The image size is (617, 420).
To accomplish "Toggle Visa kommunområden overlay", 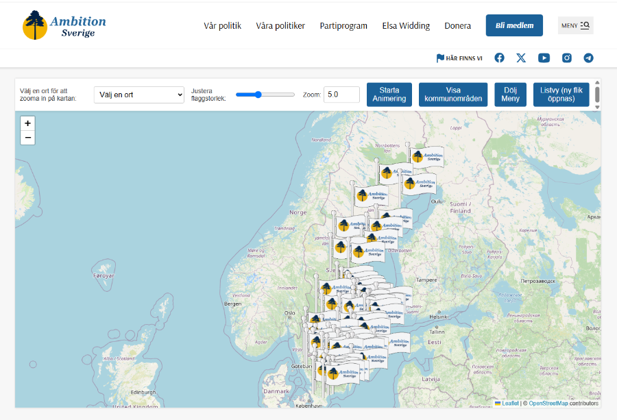I will click(x=453, y=95).
